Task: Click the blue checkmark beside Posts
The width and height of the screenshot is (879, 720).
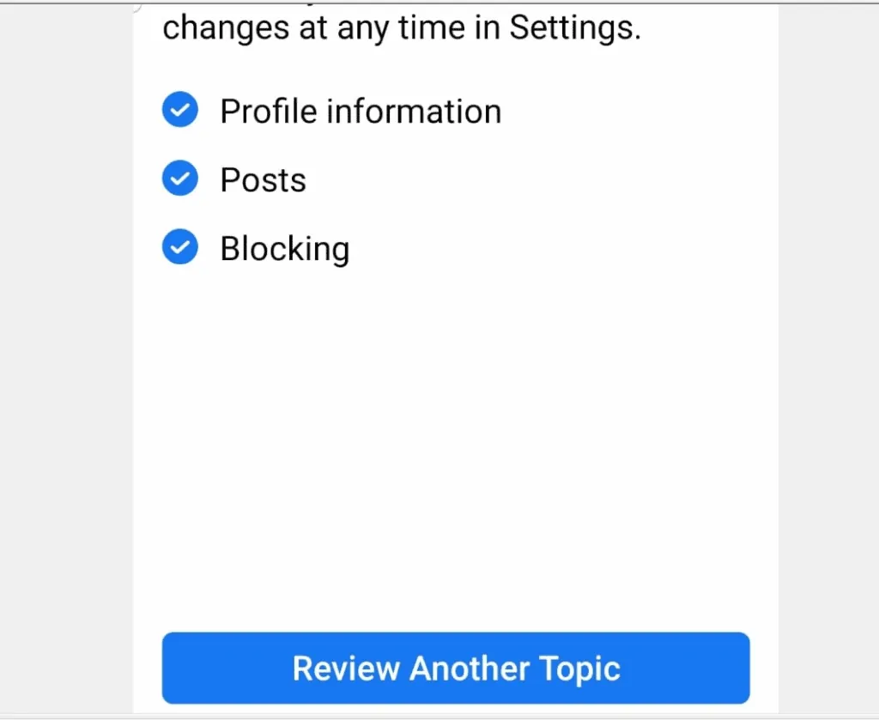Action: [x=180, y=178]
